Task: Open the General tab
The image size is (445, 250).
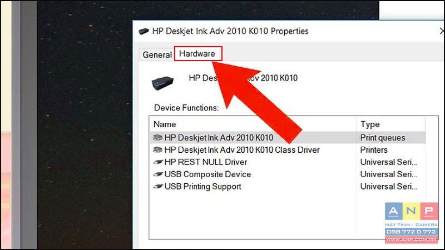Action: click(x=157, y=54)
